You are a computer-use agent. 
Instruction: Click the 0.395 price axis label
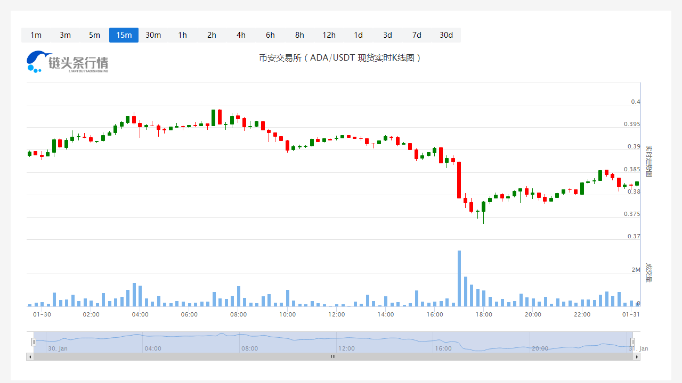[632, 124]
